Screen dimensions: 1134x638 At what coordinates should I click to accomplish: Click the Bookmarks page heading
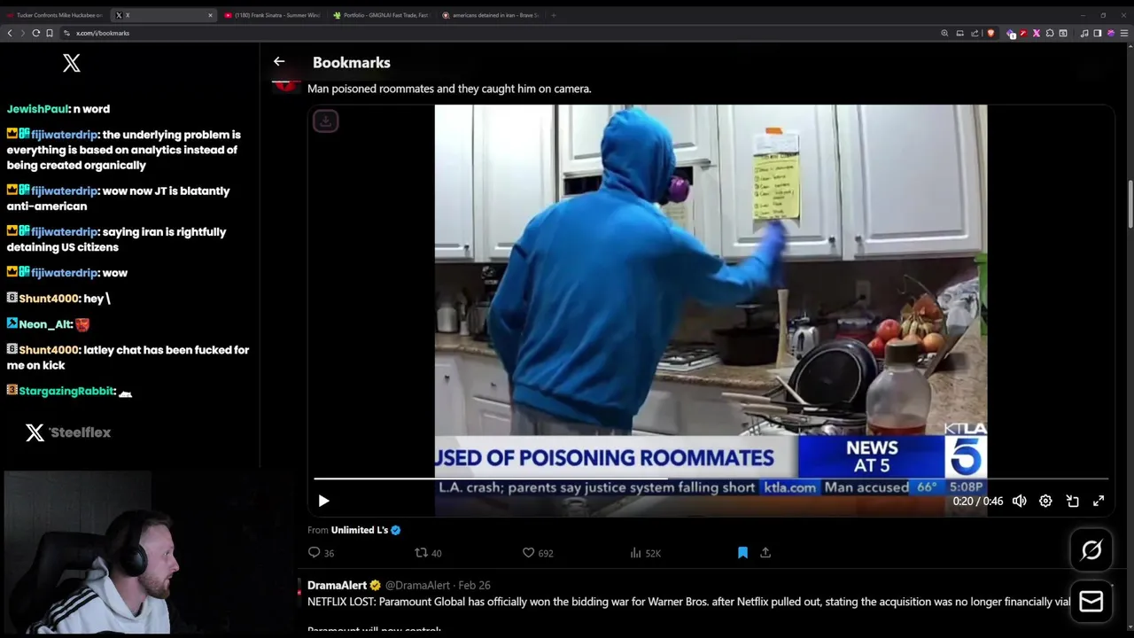(352, 62)
